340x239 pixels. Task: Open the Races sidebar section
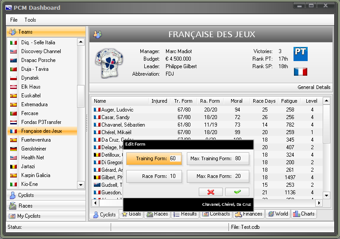pos(46,206)
